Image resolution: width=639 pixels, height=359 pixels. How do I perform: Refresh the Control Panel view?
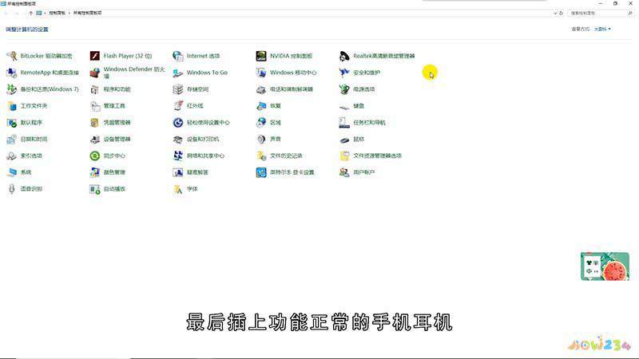click(562, 13)
